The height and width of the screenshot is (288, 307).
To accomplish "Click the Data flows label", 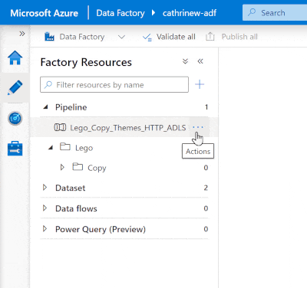I will [x=76, y=208].
